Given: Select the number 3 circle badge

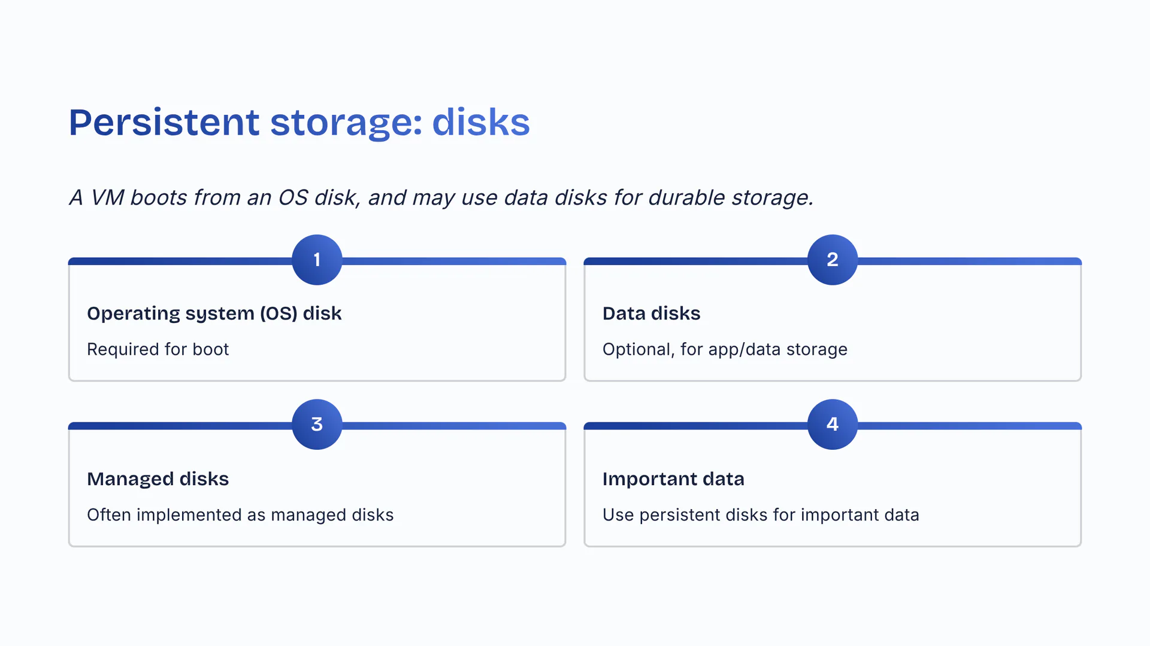Looking at the screenshot, I should click(317, 424).
